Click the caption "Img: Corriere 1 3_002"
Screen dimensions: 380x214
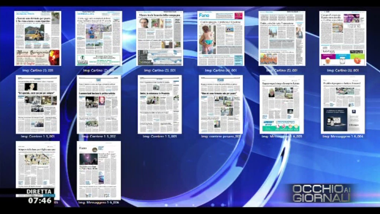[x=99, y=136]
